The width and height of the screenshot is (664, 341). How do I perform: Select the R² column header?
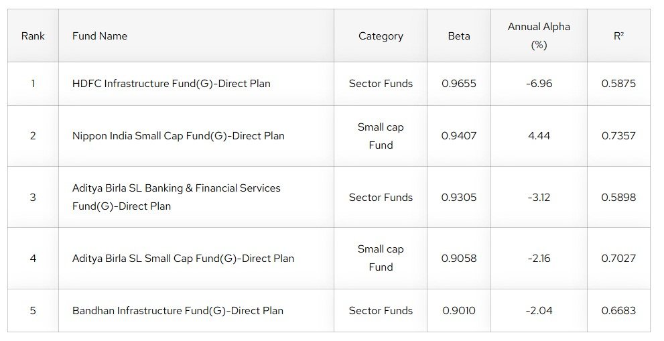618,36
